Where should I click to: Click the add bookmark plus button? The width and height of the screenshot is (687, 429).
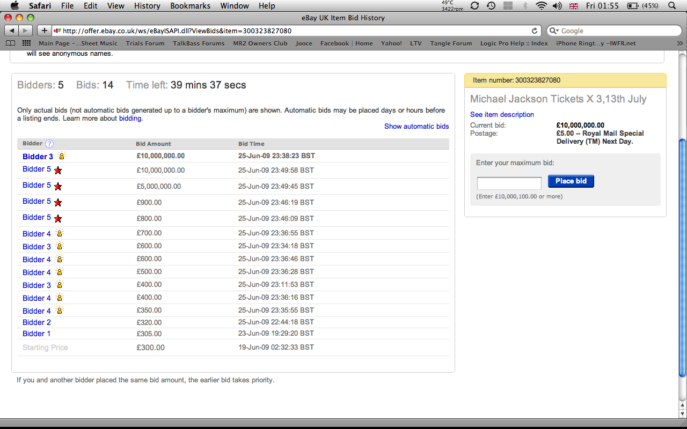point(45,31)
